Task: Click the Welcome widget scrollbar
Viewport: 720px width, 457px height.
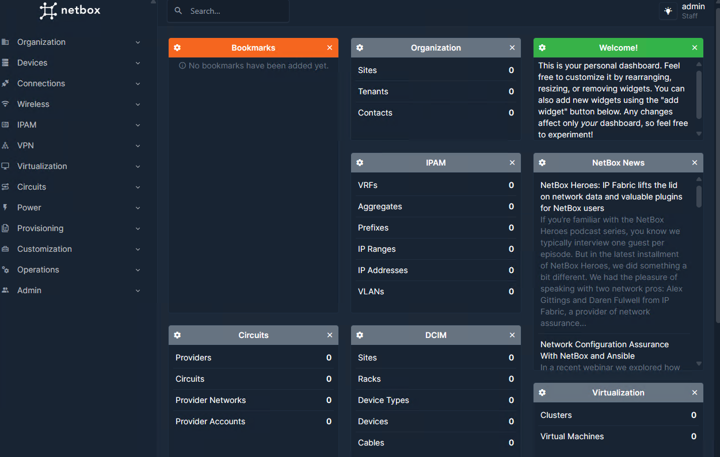Action: (699, 94)
